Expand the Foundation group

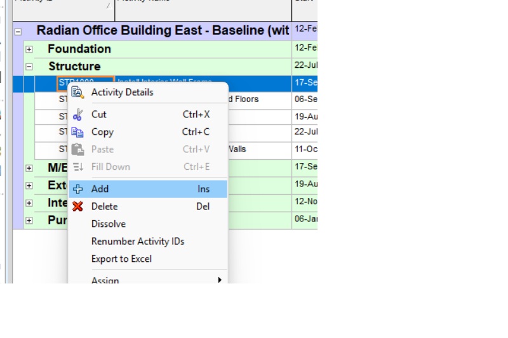coord(29,49)
